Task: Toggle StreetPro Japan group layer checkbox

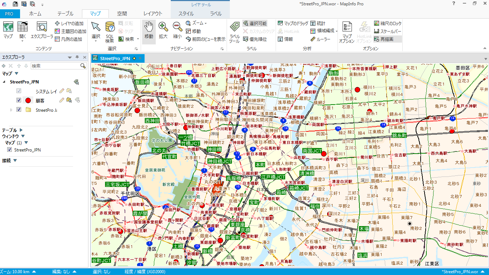Action: pyautogui.click(x=19, y=110)
